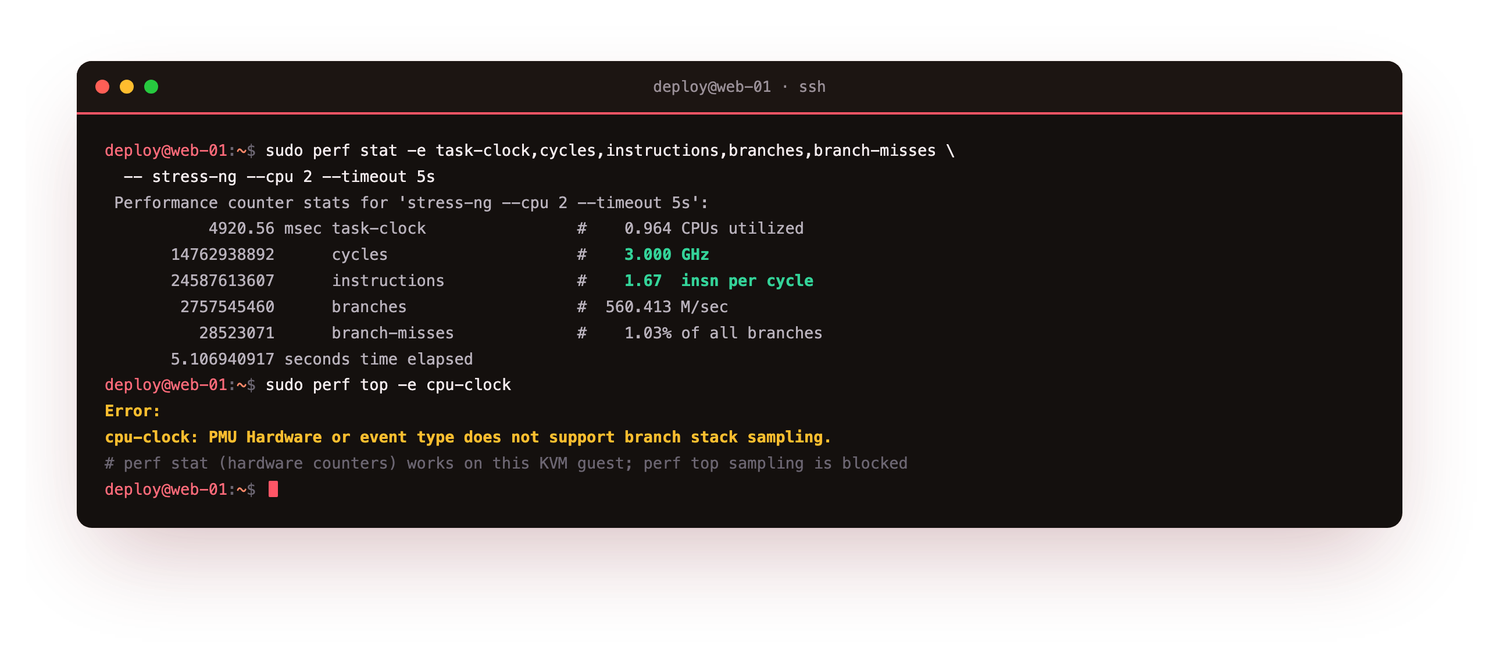Click the 'sudo perf top -e cpu-clock' command
This screenshot has width=1503, height=668.
388,385
